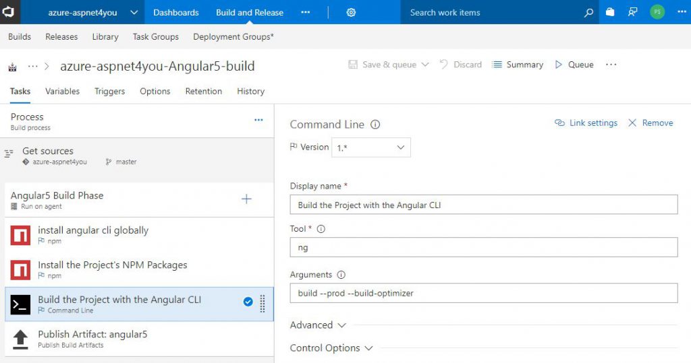Expand the Advanced section
691x363 pixels.
pyautogui.click(x=318, y=325)
